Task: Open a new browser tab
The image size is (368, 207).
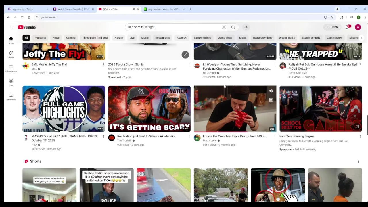Action: [x=190, y=9]
